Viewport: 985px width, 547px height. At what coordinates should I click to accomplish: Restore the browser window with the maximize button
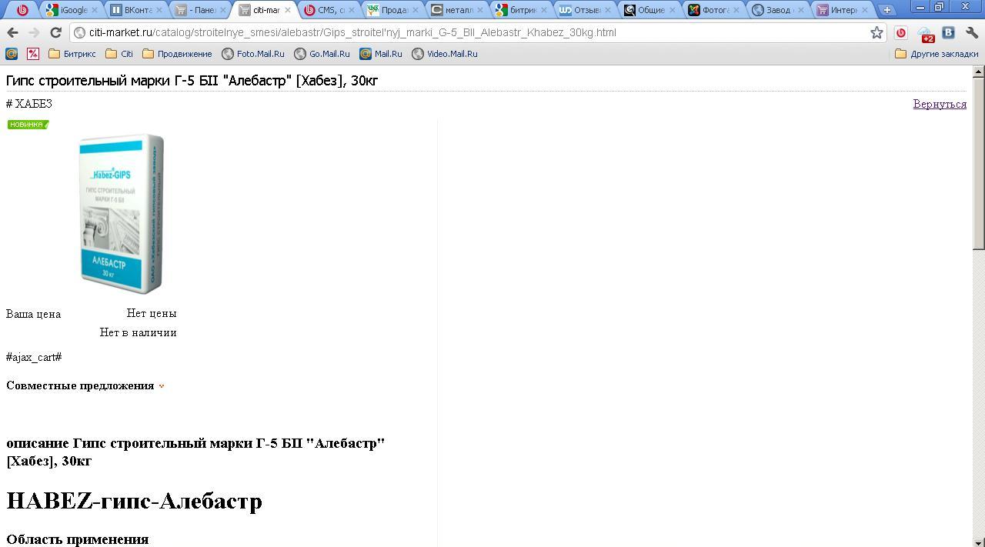[x=940, y=7]
